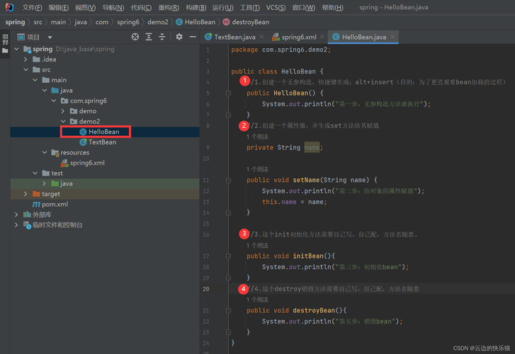Open the project view dropdown arrow
This screenshot has width=515, height=354.
pyautogui.click(x=50, y=37)
